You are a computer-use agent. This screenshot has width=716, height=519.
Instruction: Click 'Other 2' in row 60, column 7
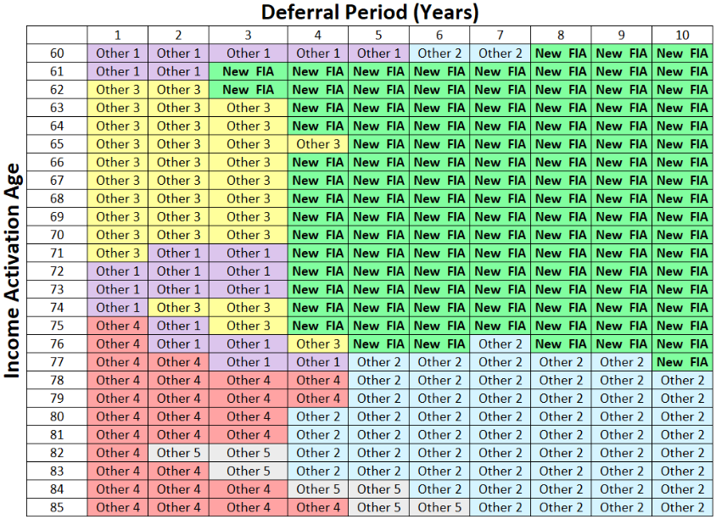click(x=500, y=53)
